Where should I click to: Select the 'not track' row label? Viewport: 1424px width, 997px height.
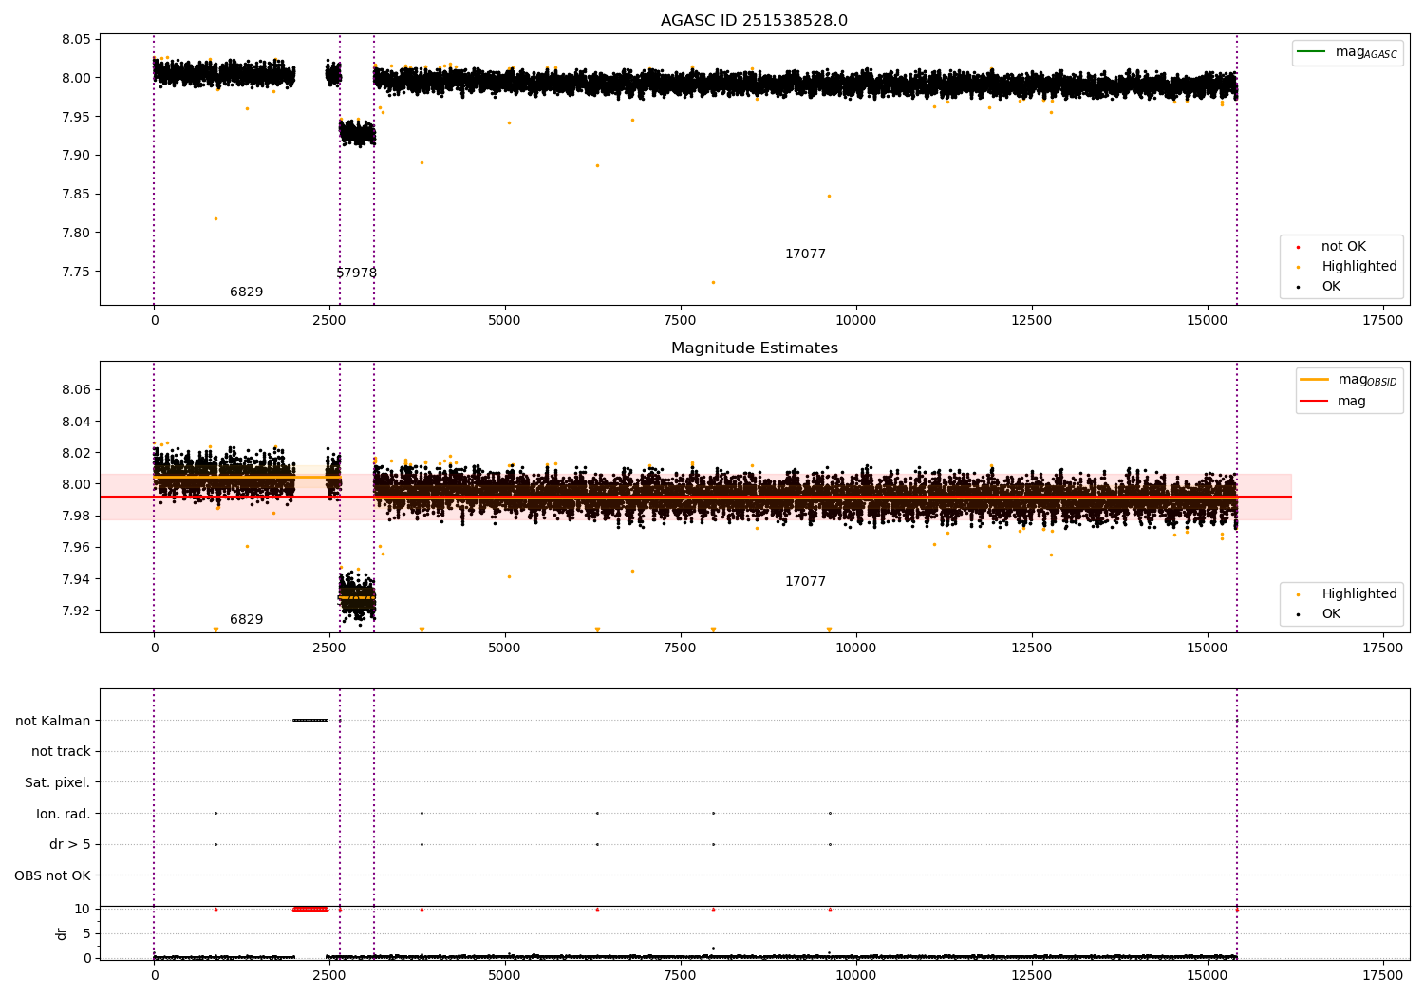61,752
